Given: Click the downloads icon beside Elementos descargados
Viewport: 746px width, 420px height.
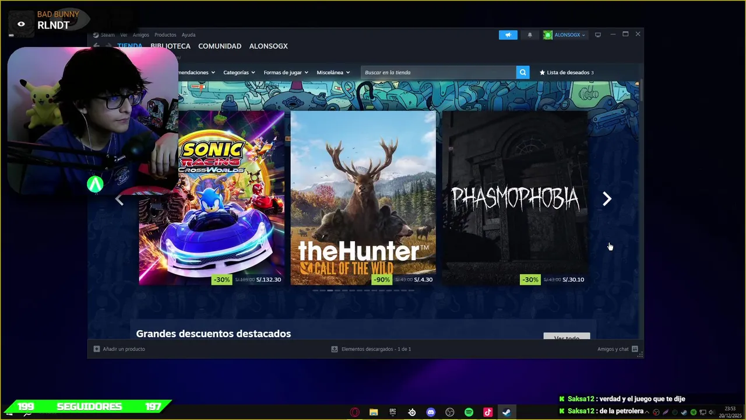Looking at the screenshot, I should click(x=335, y=349).
